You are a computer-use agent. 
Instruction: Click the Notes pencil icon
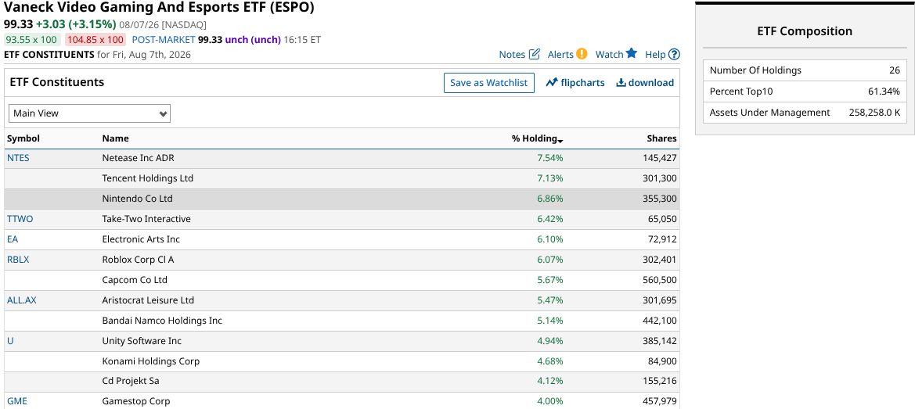(x=534, y=54)
